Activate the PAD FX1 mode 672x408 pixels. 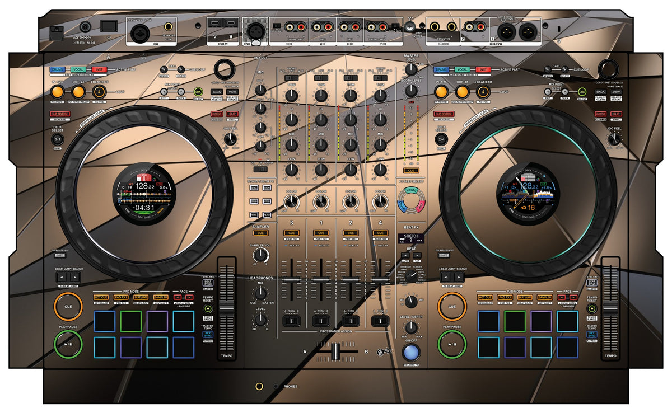(122, 297)
